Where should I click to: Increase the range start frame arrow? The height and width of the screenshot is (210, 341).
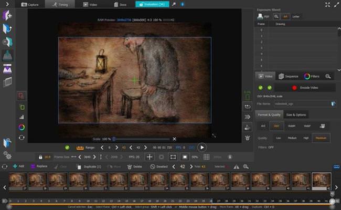tap(116, 148)
